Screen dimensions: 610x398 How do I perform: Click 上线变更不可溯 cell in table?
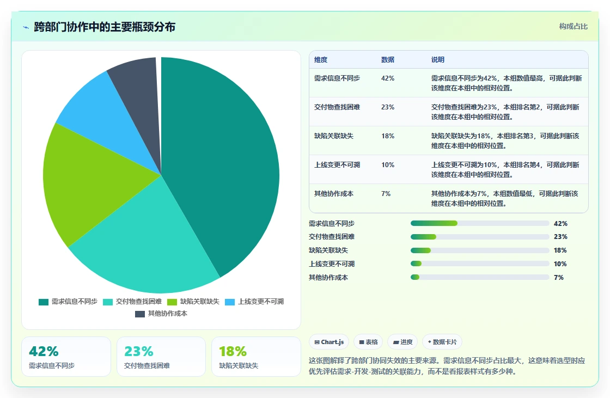[337, 164]
